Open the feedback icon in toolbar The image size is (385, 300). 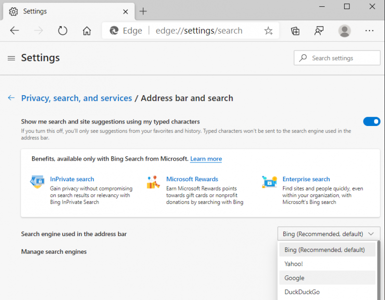point(319,31)
